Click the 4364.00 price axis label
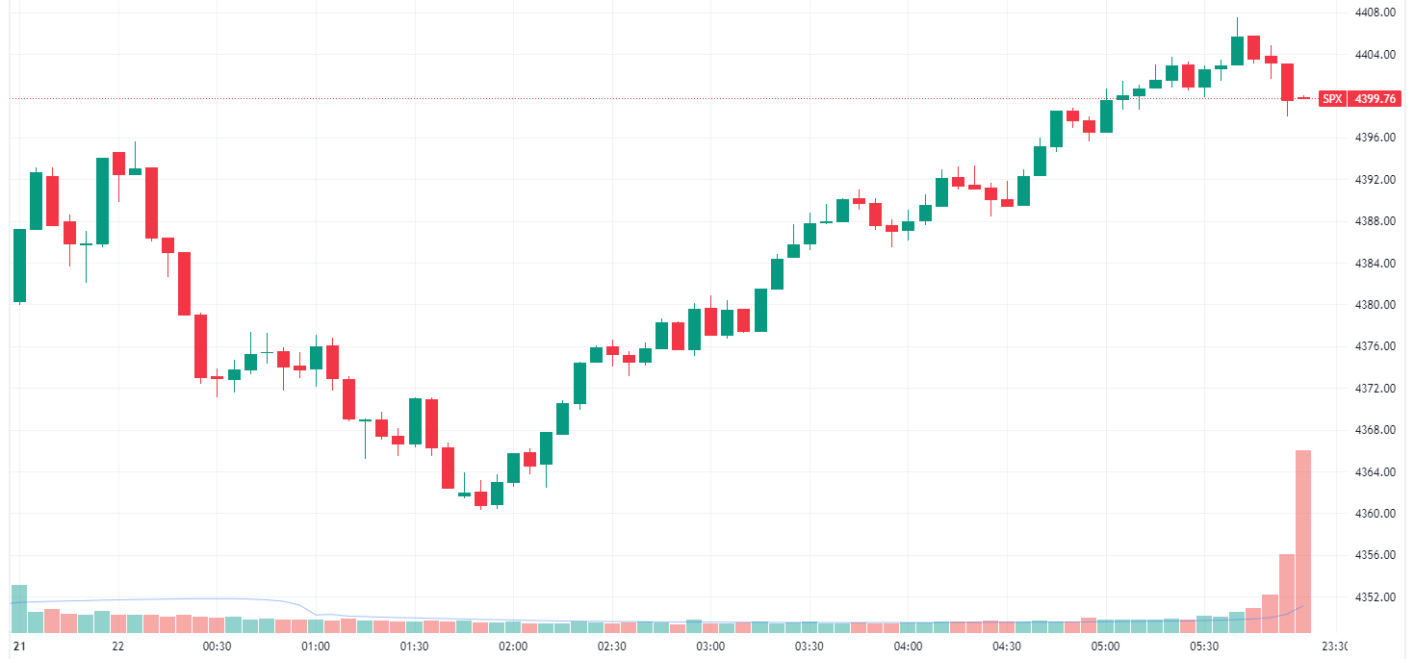The width and height of the screenshot is (1414, 659). coord(1375,472)
